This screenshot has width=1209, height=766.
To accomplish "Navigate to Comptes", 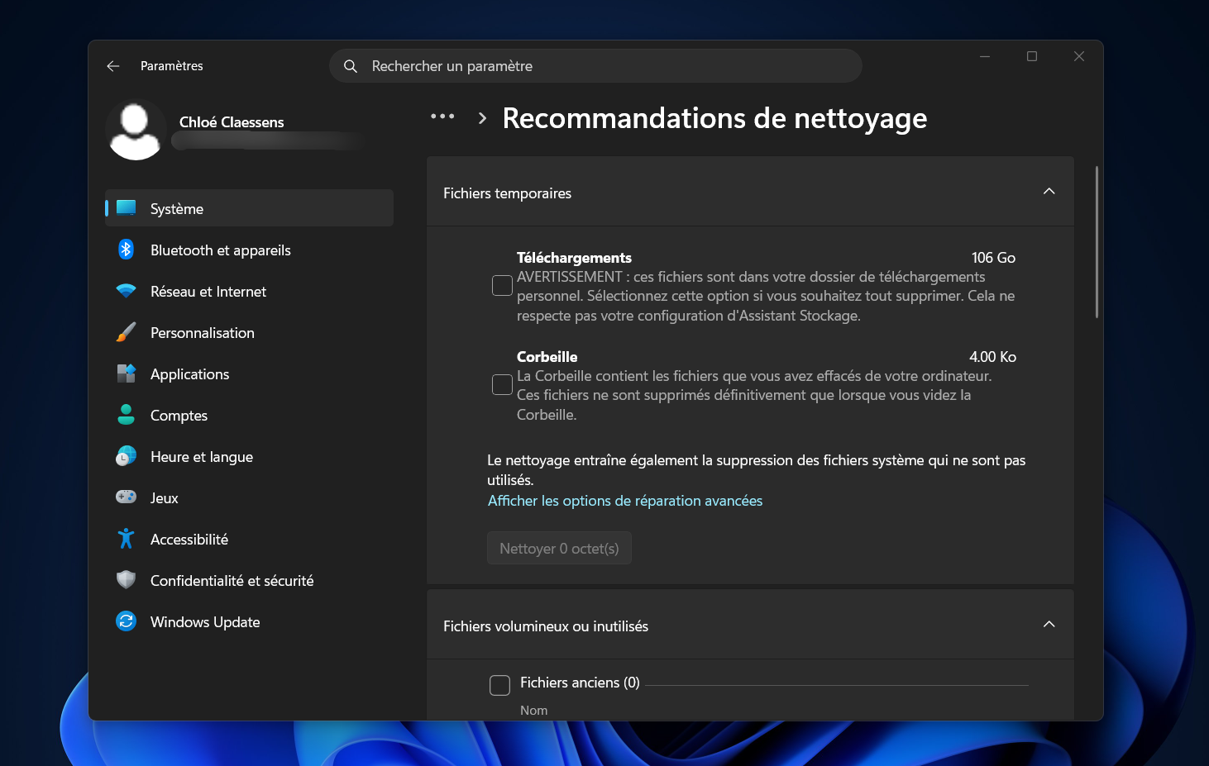I will (x=250, y=415).
